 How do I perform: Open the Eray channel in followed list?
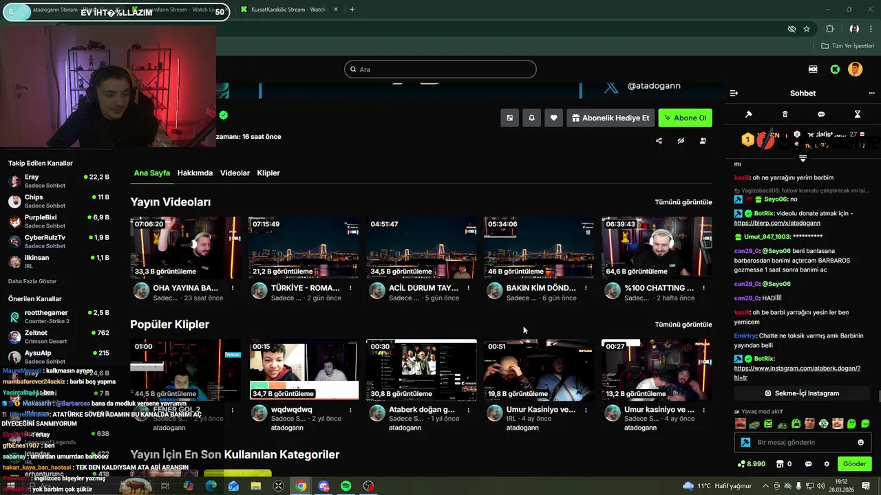(x=59, y=181)
